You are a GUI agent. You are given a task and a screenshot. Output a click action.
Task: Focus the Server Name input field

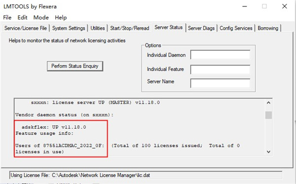coord(221,83)
